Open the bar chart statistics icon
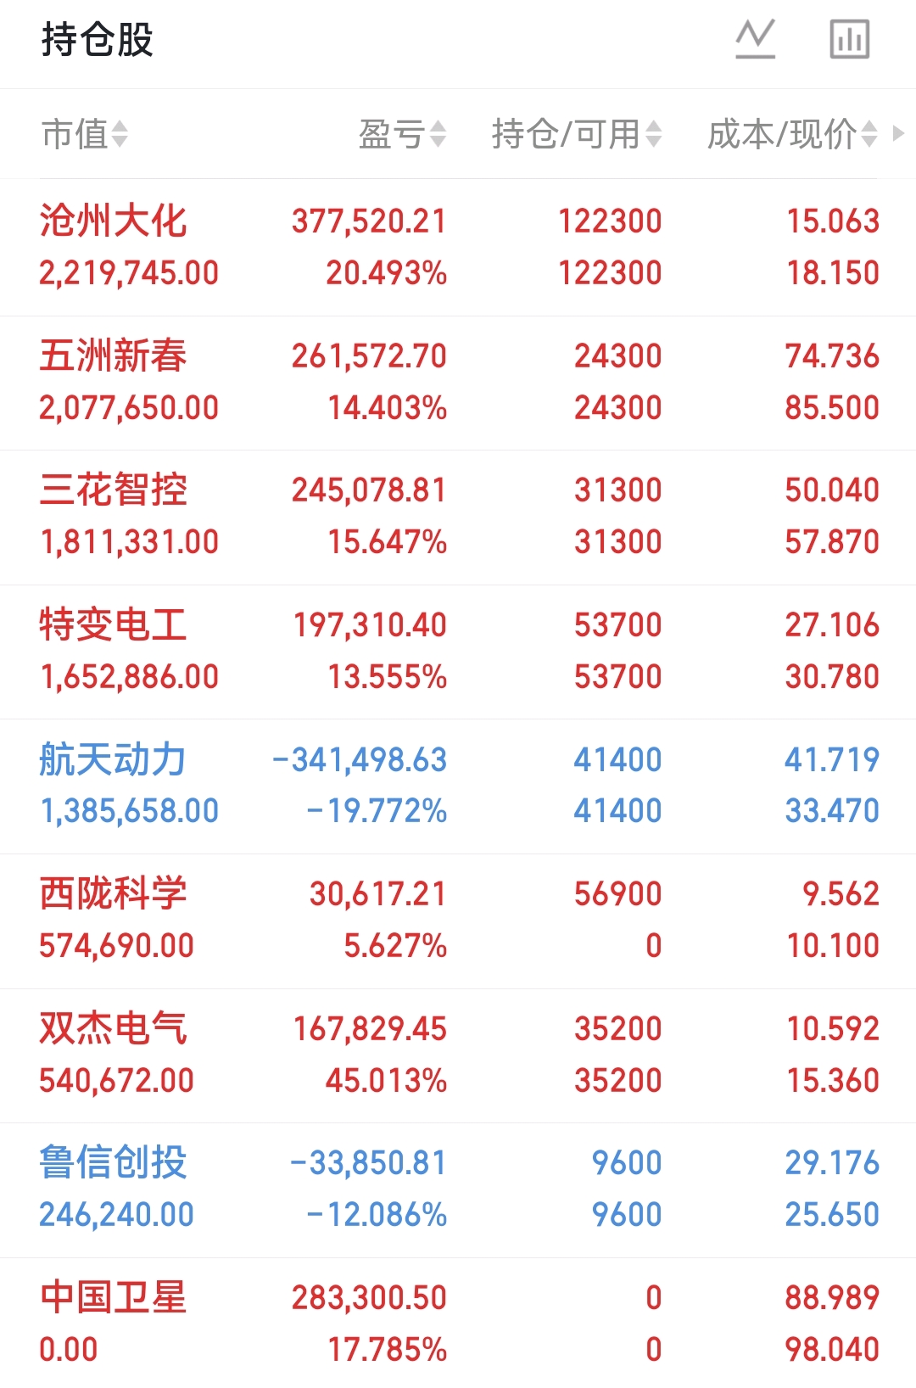 (849, 39)
